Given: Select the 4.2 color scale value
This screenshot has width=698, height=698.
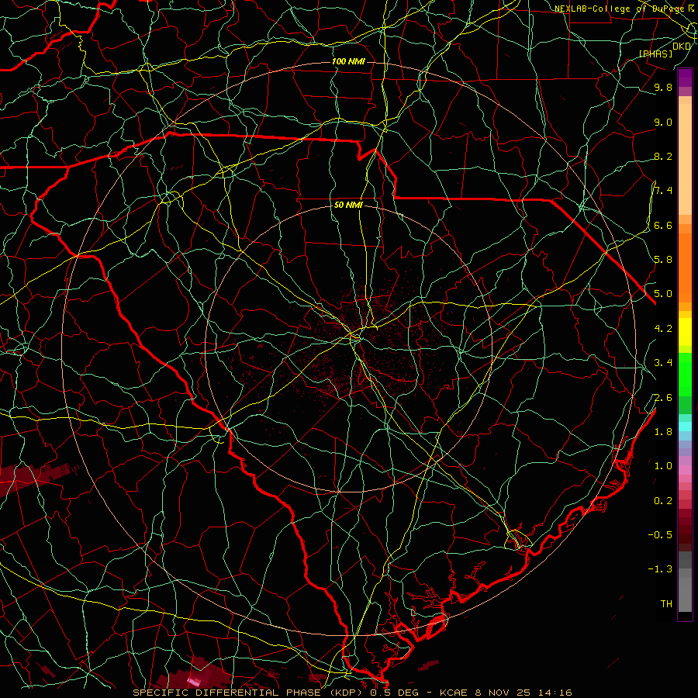Looking at the screenshot, I should (663, 329).
